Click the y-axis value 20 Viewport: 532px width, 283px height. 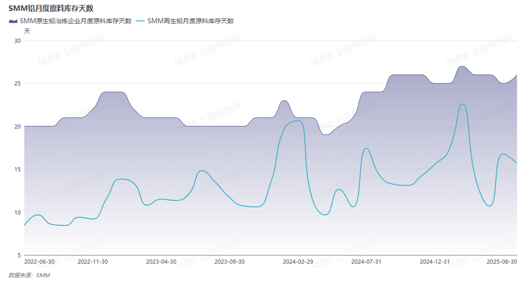click(17, 127)
